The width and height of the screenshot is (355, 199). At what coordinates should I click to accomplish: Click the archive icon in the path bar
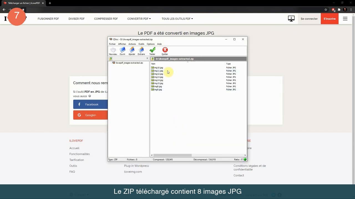[153, 59]
